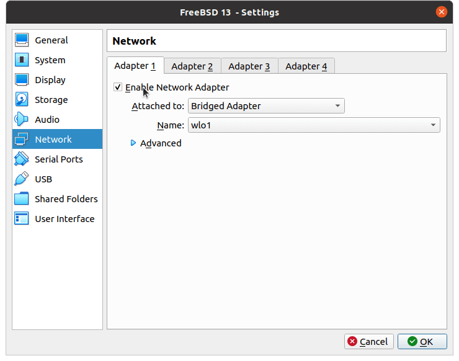This screenshot has height=361, width=459.
Task: Close the FreeBSD 13 Settings window
Action: (442, 12)
